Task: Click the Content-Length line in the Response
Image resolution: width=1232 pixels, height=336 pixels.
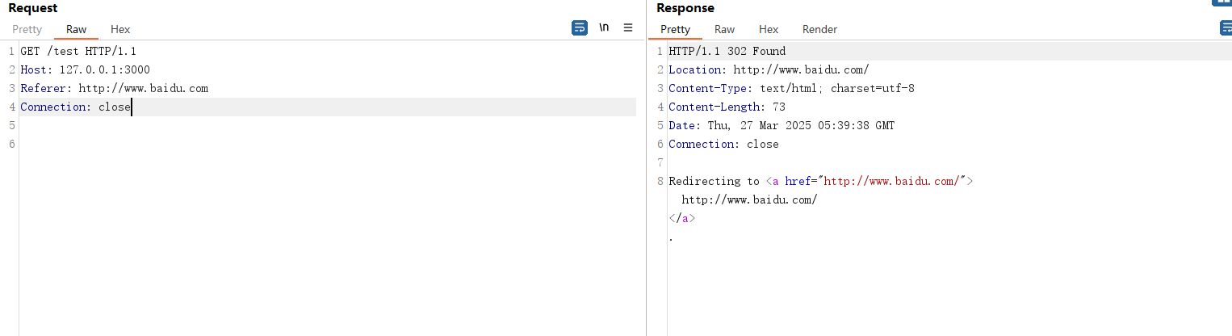Action: click(727, 107)
